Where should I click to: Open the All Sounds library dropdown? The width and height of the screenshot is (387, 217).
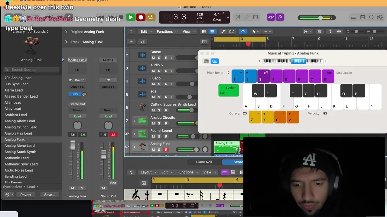pyautogui.click(x=38, y=31)
